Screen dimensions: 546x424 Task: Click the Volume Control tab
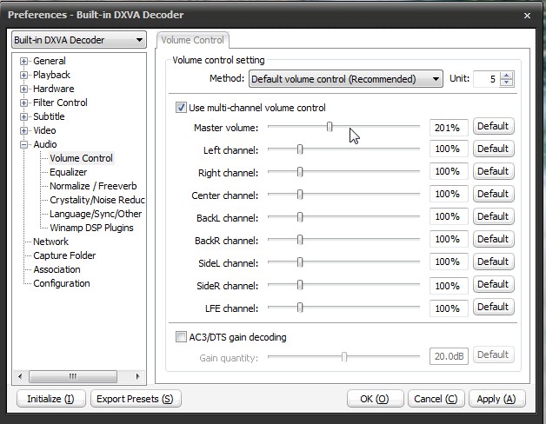[x=192, y=40]
